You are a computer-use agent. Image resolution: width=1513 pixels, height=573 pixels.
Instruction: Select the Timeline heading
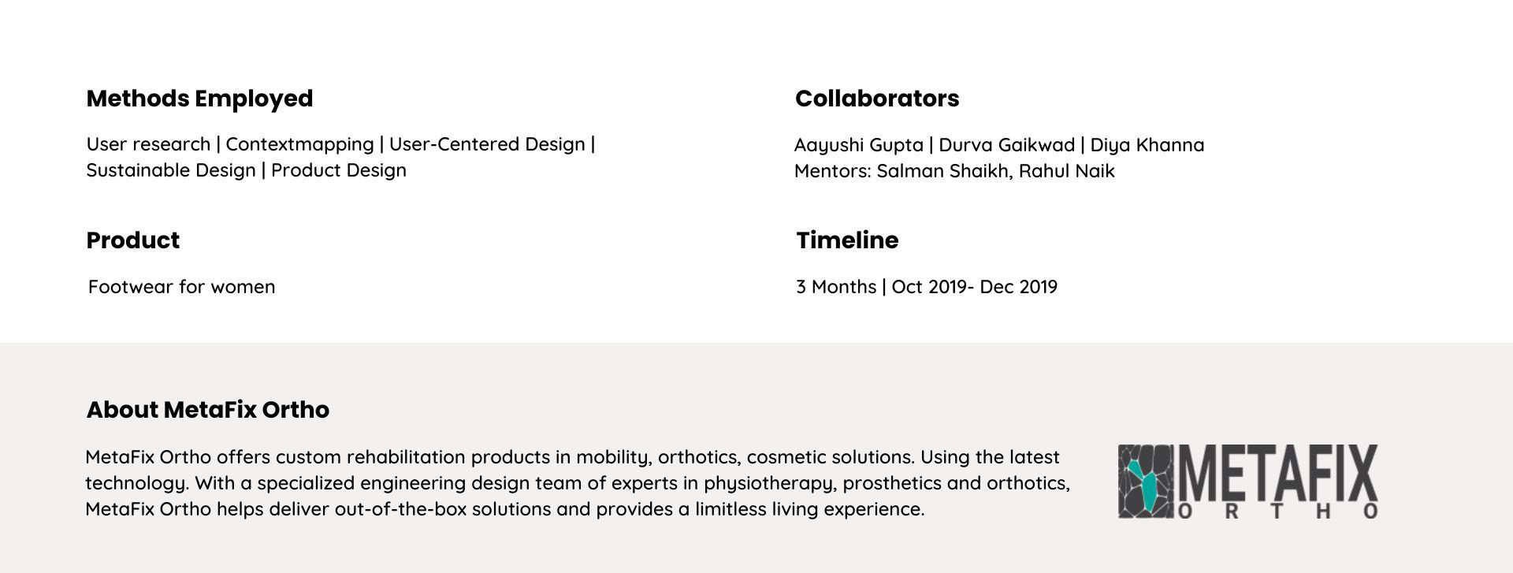point(847,240)
